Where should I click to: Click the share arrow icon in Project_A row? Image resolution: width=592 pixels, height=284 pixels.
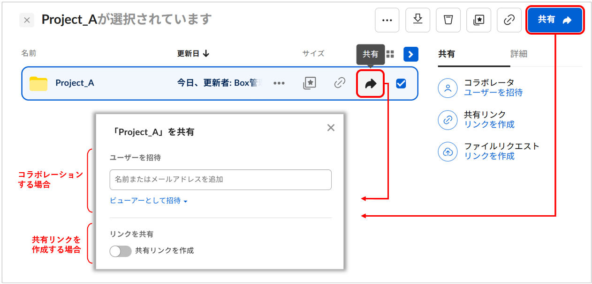(x=371, y=84)
